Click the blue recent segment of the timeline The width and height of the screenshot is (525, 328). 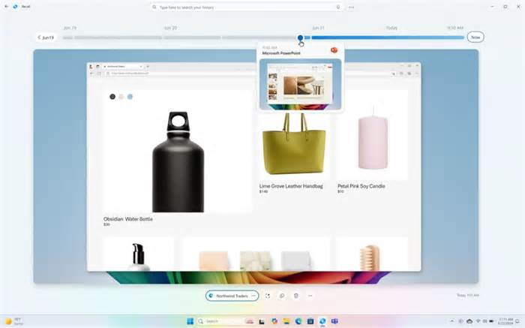point(388,38)
